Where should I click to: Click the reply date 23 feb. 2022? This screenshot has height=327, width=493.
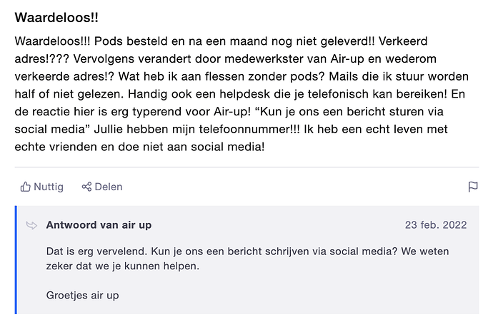(435, 225)
